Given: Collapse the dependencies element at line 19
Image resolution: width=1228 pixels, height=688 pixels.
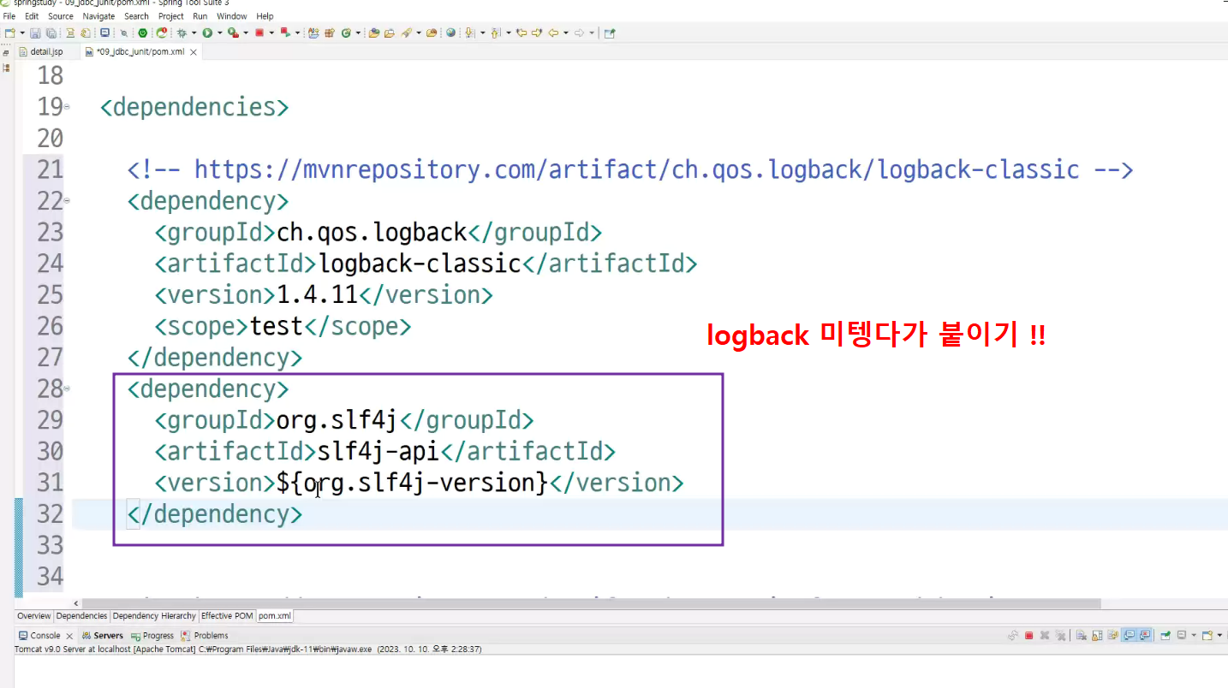Looking at the screenshot, I should tap(67, 107).
